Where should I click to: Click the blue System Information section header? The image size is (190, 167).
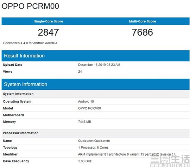click(25, 84)
